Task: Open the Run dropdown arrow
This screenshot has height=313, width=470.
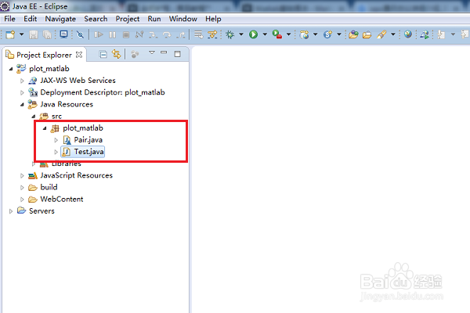Action: click(265, 34)
